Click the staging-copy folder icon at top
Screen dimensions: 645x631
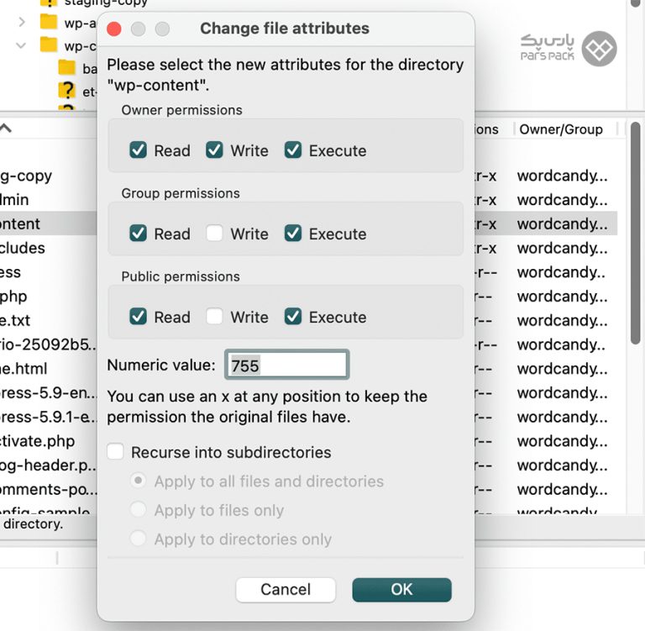click(x=49, y=3)
